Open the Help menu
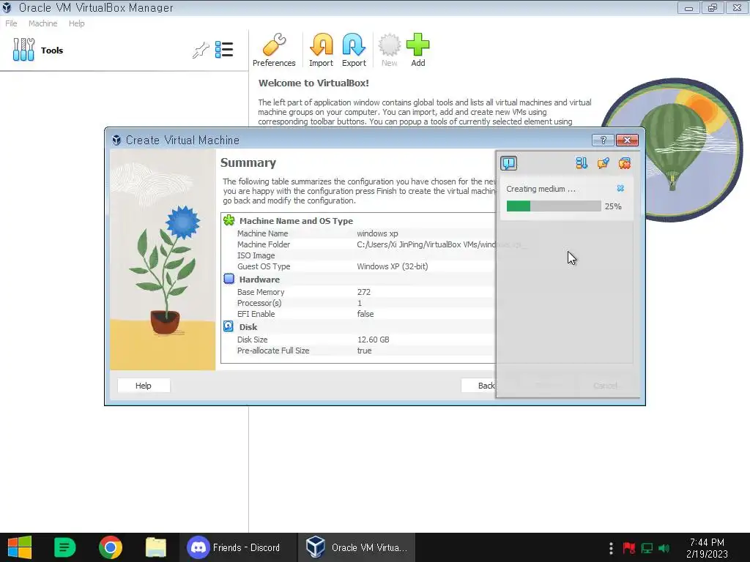750x562 pixels. point(76,23)
